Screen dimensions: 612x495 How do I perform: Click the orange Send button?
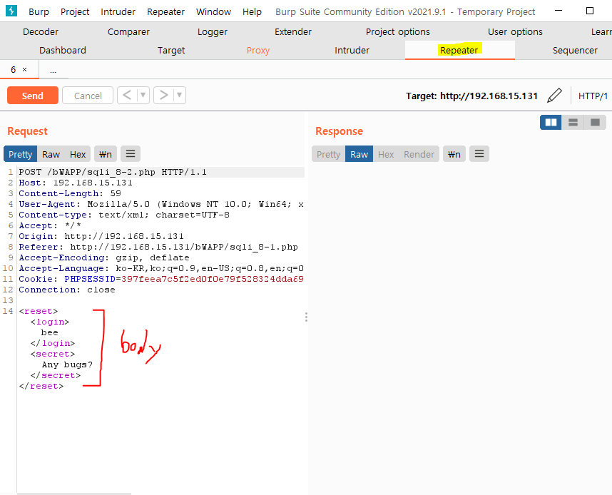click(x=33, y=96)
